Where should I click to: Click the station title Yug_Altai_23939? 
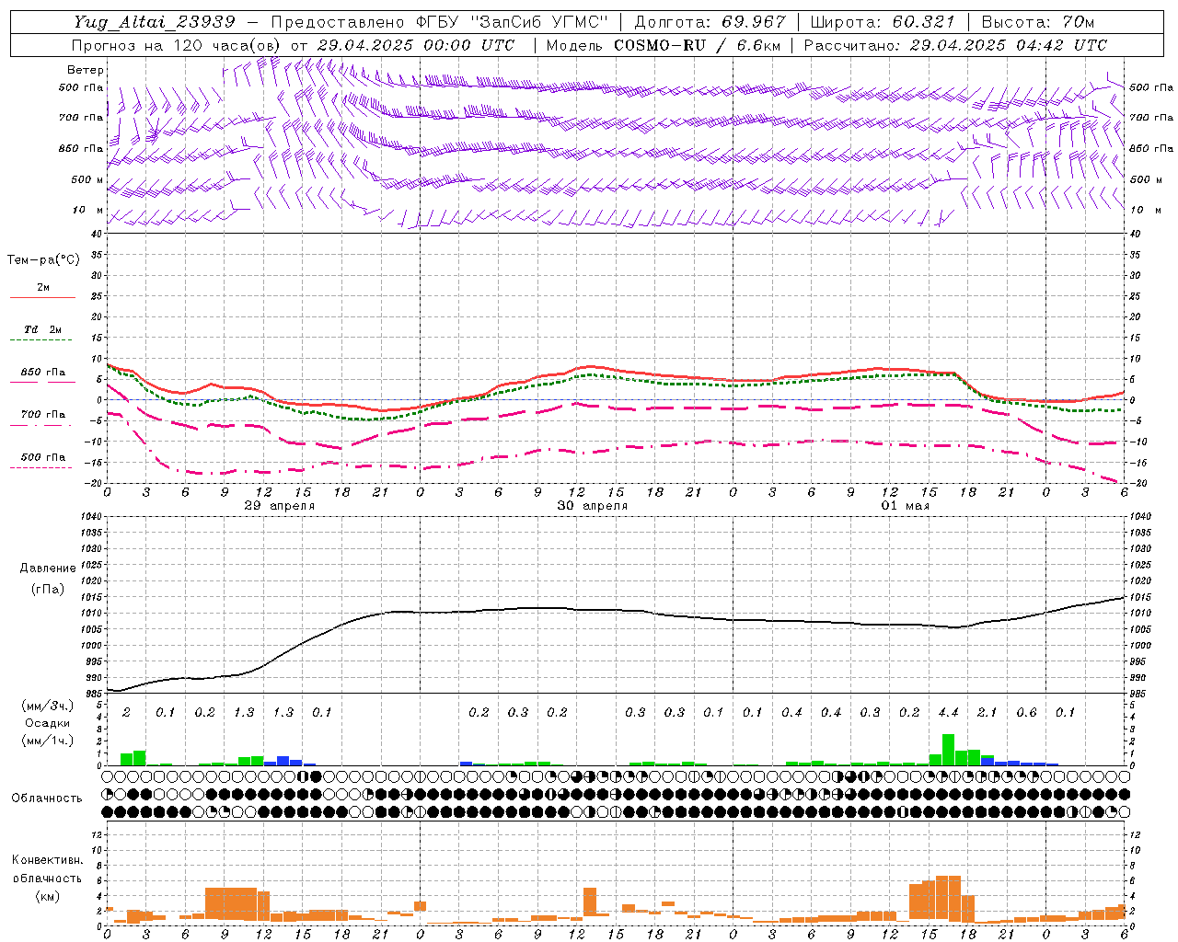coord(155,21)
